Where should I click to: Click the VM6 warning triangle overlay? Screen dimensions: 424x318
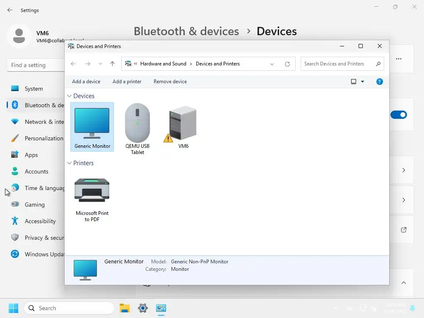point(168,138)
